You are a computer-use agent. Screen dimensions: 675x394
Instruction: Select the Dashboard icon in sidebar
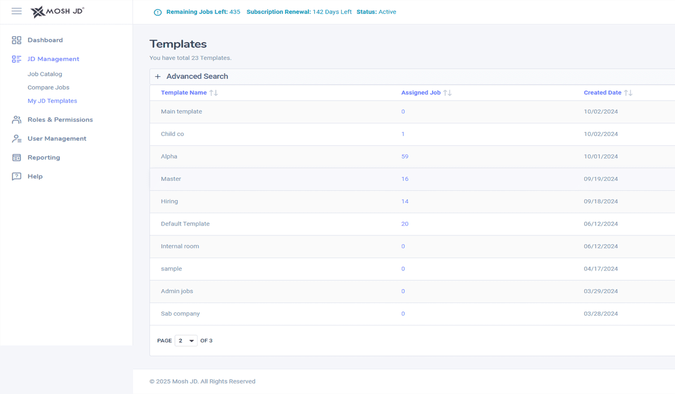16,40
